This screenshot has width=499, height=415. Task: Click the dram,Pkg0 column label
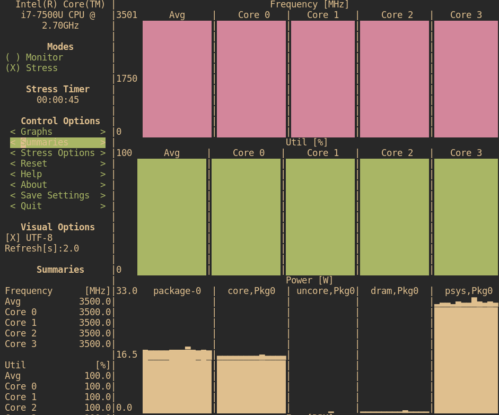point(395,291)
